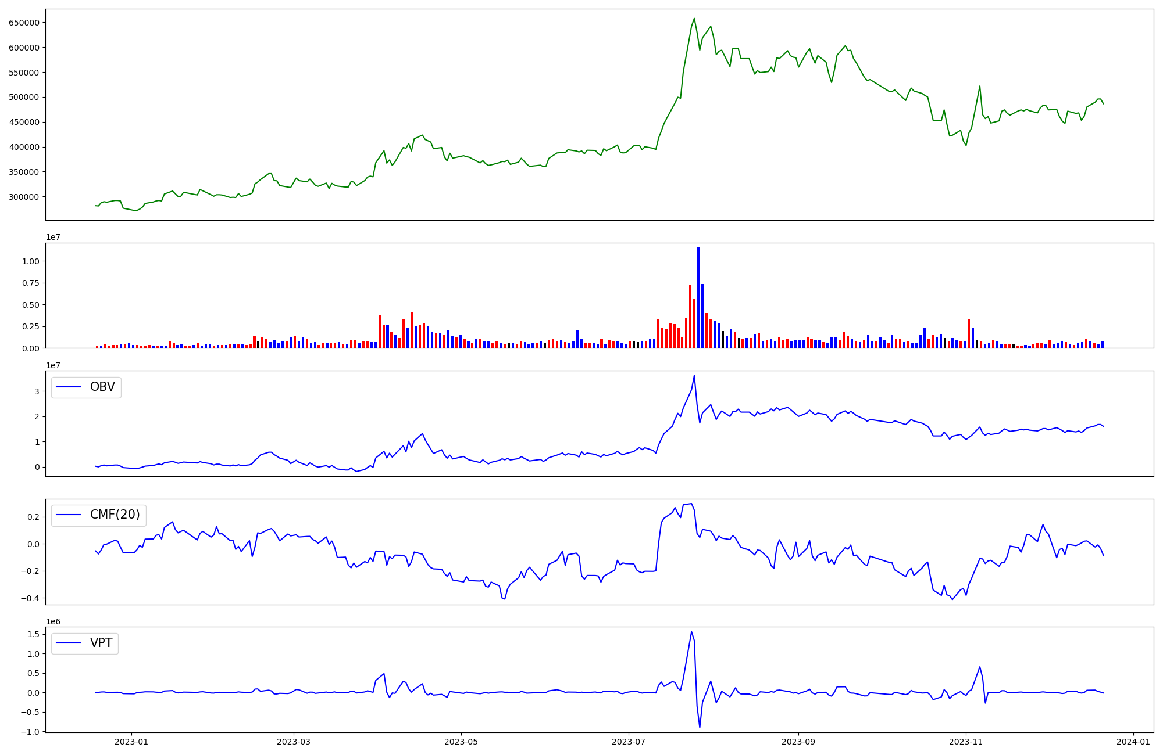The height and width of the screenshot is (755, 1163).
Task: Click the 650000 price axis label
Action: click(24, 23)
